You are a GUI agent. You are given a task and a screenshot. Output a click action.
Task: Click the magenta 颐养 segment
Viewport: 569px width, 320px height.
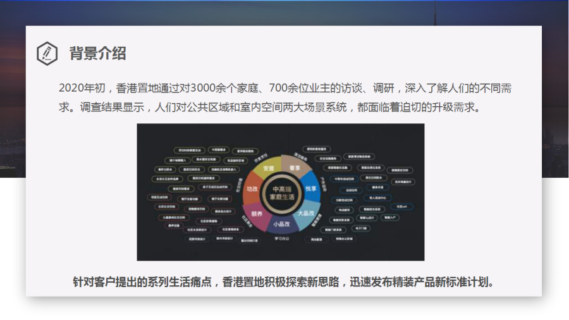pyautogui.click(x=256, y=214)
